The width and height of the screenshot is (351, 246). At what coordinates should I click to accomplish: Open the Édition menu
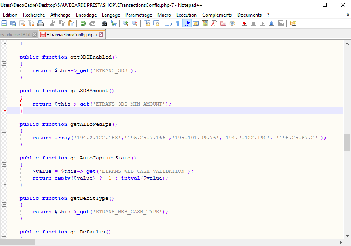[10, 15]
